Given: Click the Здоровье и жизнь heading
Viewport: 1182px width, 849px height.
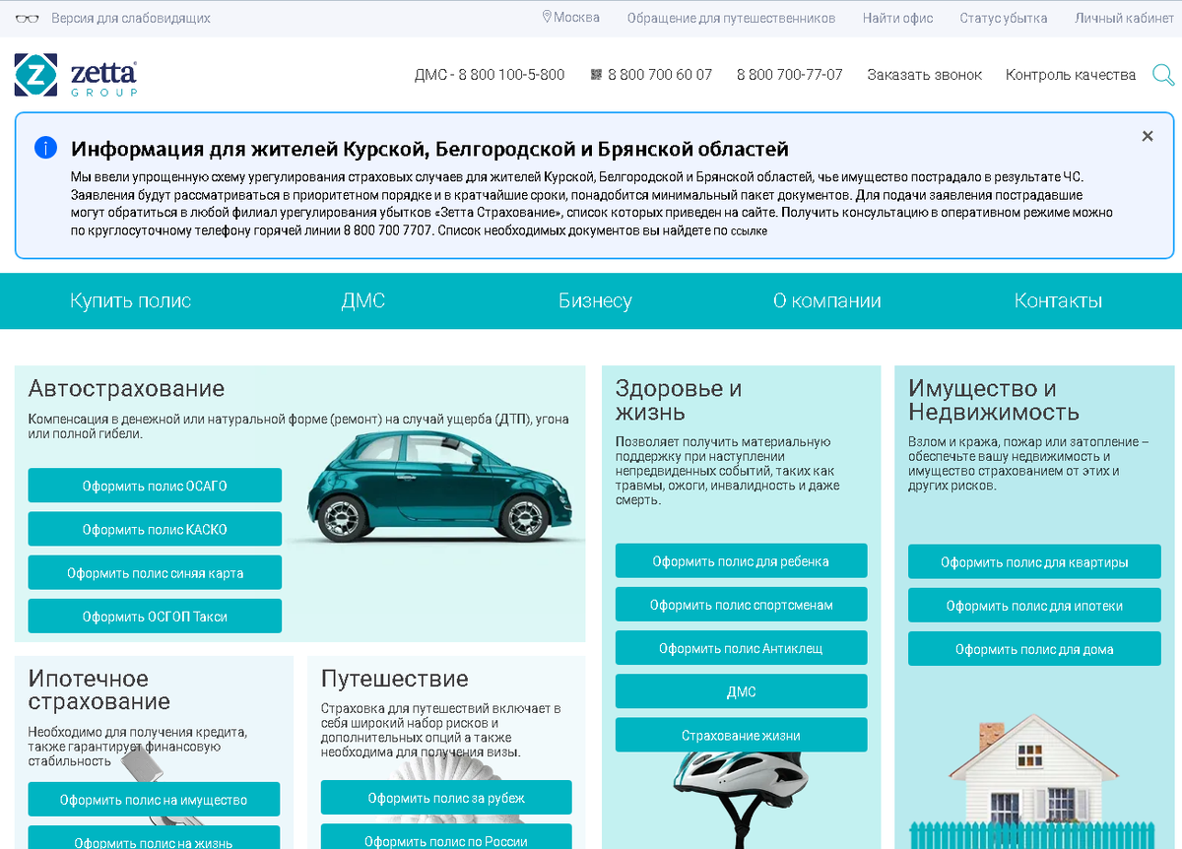Looking at the screenshot, I should [678, 399].
